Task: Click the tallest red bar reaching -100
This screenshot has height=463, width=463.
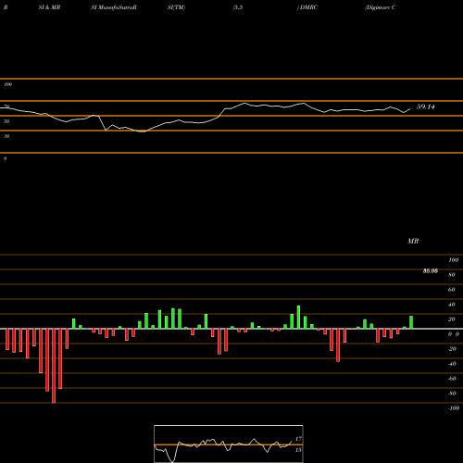Action: (54, 366)
